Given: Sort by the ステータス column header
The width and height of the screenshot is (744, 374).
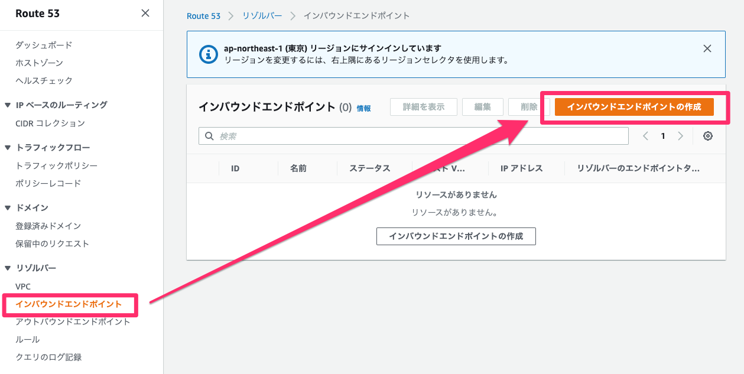Looking at the screenshot, I should click(x=370, y=168).
